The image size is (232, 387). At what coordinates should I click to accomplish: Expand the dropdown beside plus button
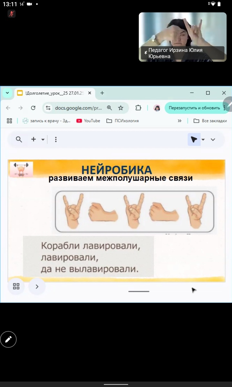click(43, 140)
